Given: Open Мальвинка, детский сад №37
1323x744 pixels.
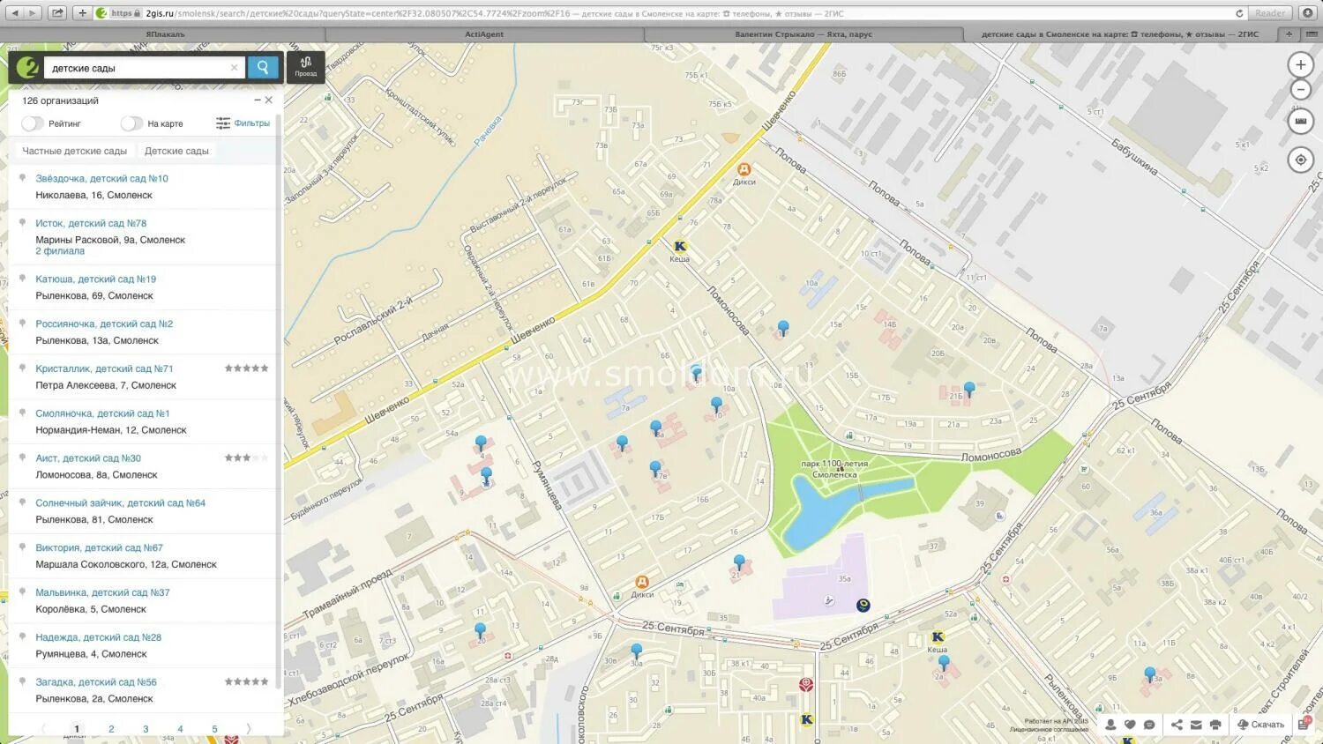Looking at the screenshot, I should (x=102, y=592).
